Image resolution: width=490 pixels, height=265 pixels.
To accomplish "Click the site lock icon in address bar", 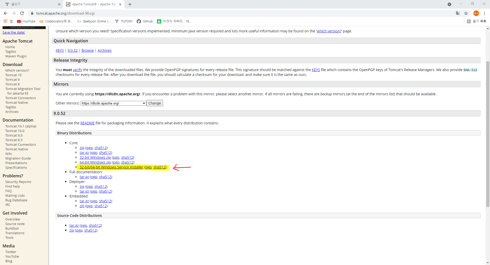I will tap(32, 13).
